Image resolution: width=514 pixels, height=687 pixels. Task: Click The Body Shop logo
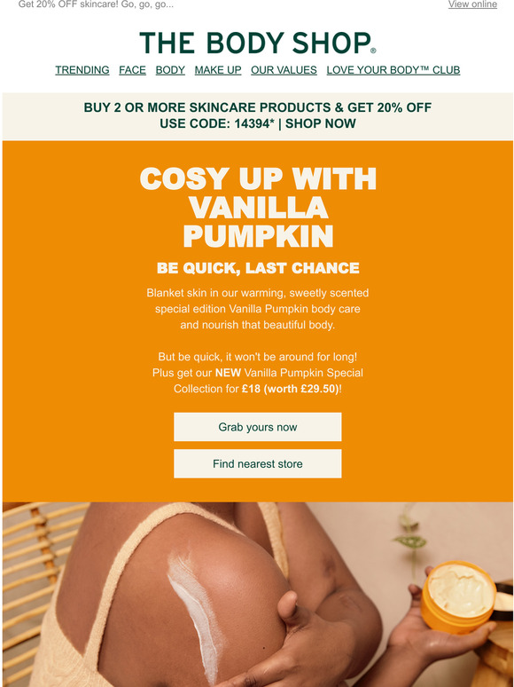(258, 43)
